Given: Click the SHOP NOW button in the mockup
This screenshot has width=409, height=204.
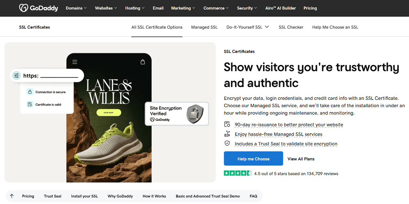Looking at the screenshot, I should pyautogui.click(x=109, y=113).
